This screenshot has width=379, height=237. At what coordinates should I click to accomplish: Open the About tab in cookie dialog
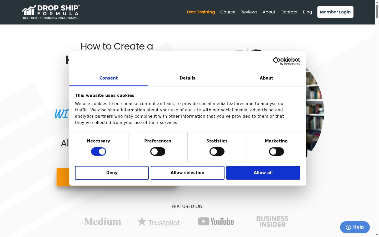click(x=266, y=78)
